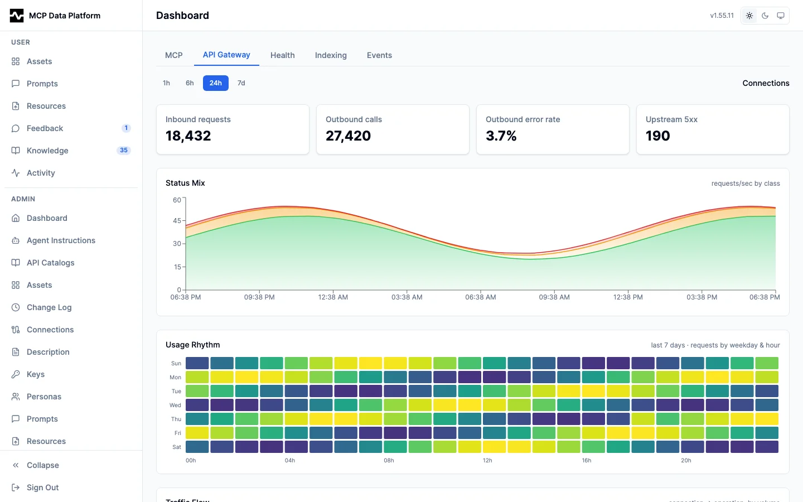The height and width of the screenshot is (502, 803).
Task: Open Knowledge page from sidebar
Action: coord(71,151)
